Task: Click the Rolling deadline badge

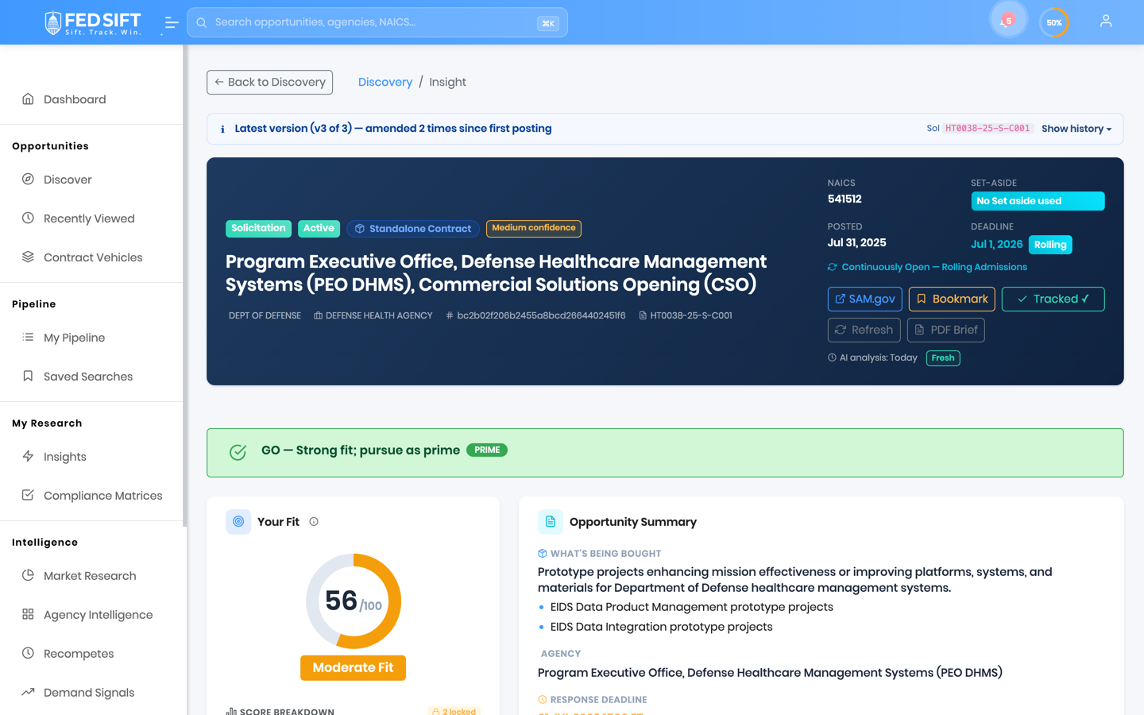Action: 1050,245
